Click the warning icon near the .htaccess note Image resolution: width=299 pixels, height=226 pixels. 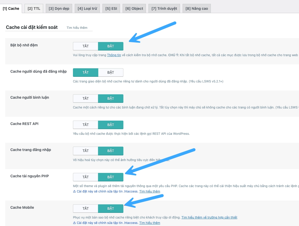coord(74,191)
